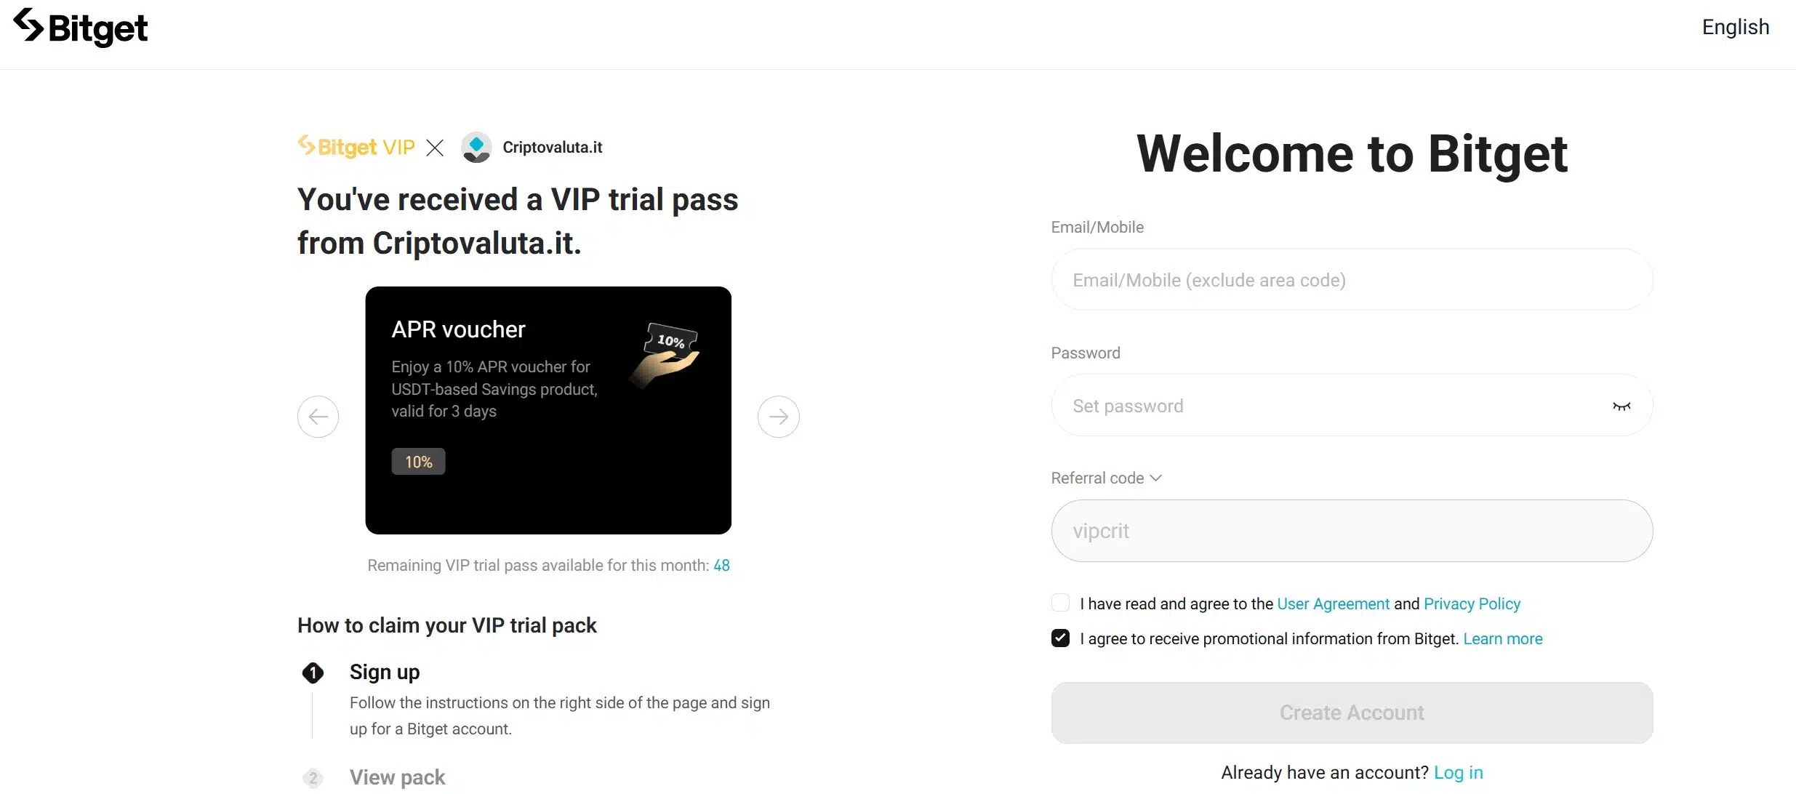
Task: Open the User Agreement link
Action: click(x=1333, y=603)
